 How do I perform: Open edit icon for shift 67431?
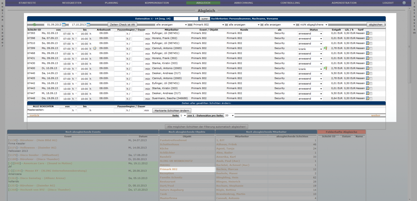[x=368, y=58]
